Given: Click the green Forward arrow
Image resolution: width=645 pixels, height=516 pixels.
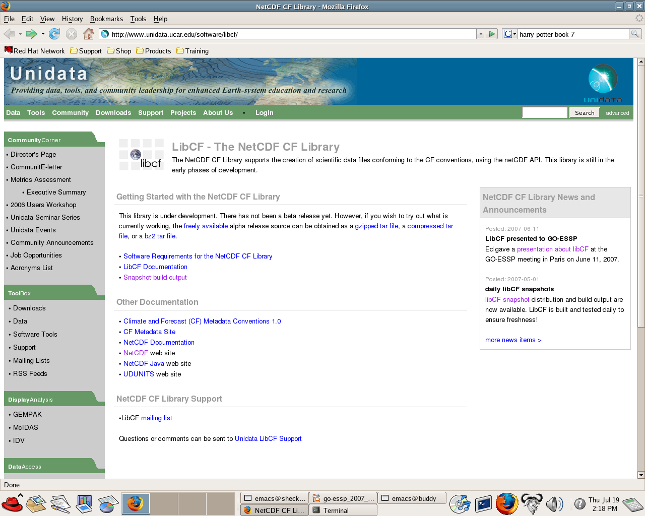Looking at the screenshot, I should [31, 34].
